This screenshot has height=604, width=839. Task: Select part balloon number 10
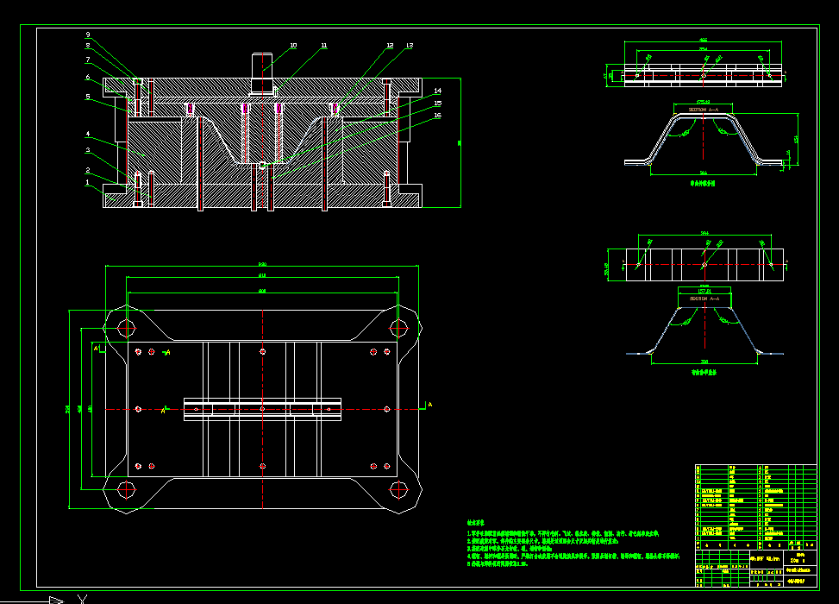(x=293, y=46)
